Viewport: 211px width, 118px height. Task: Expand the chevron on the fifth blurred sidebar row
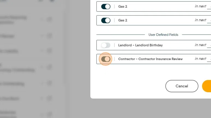[x=42, y=84]
